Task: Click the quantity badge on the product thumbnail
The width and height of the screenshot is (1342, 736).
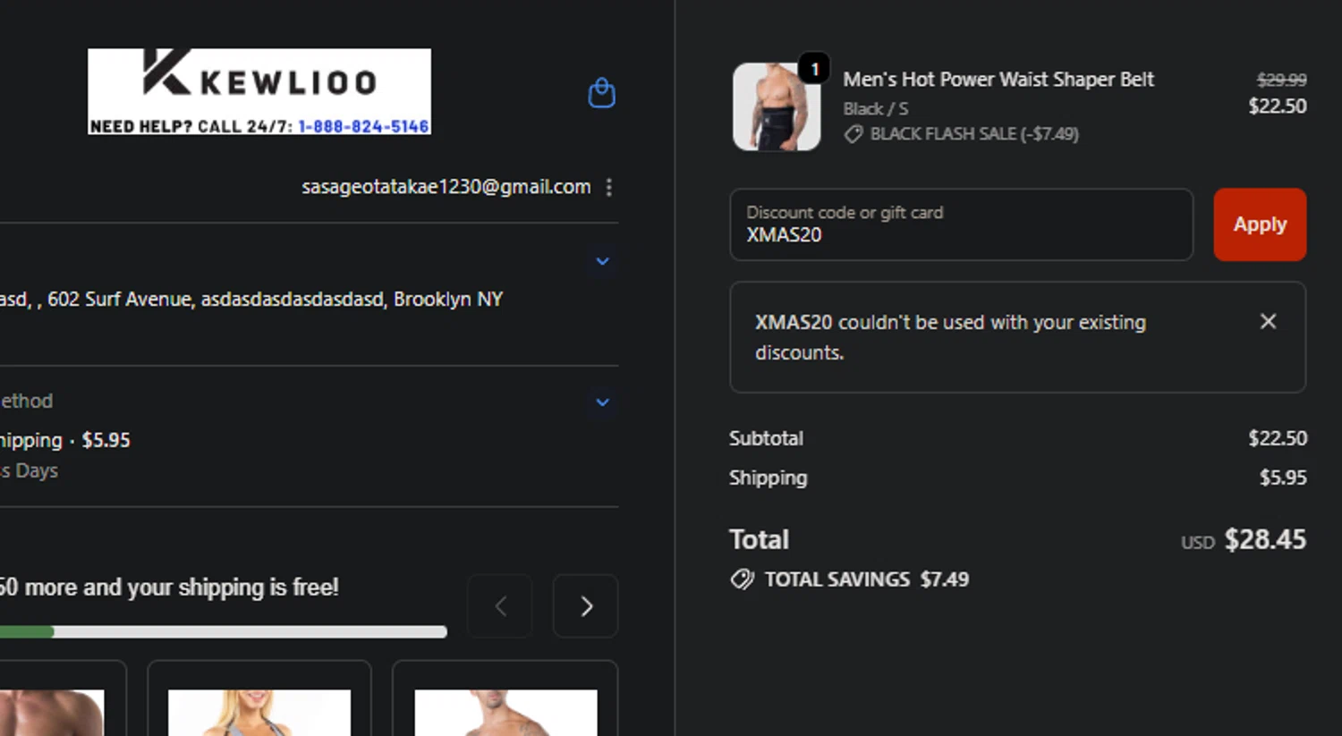Action: [814, 69]
